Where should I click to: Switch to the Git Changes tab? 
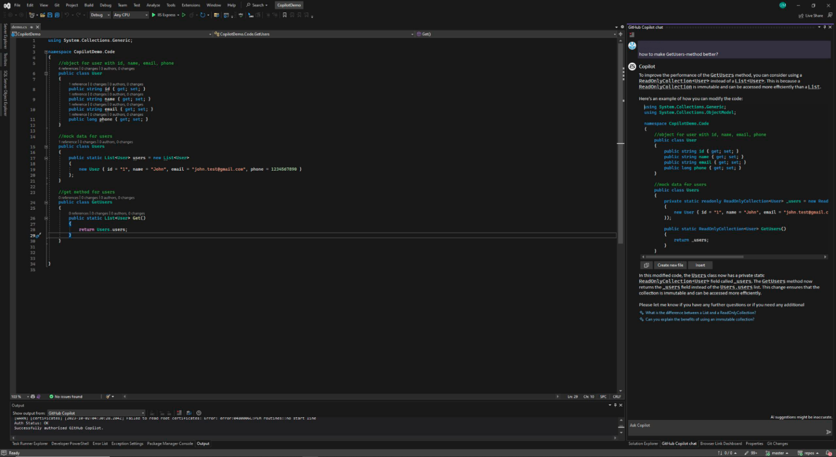click(777, 444)
